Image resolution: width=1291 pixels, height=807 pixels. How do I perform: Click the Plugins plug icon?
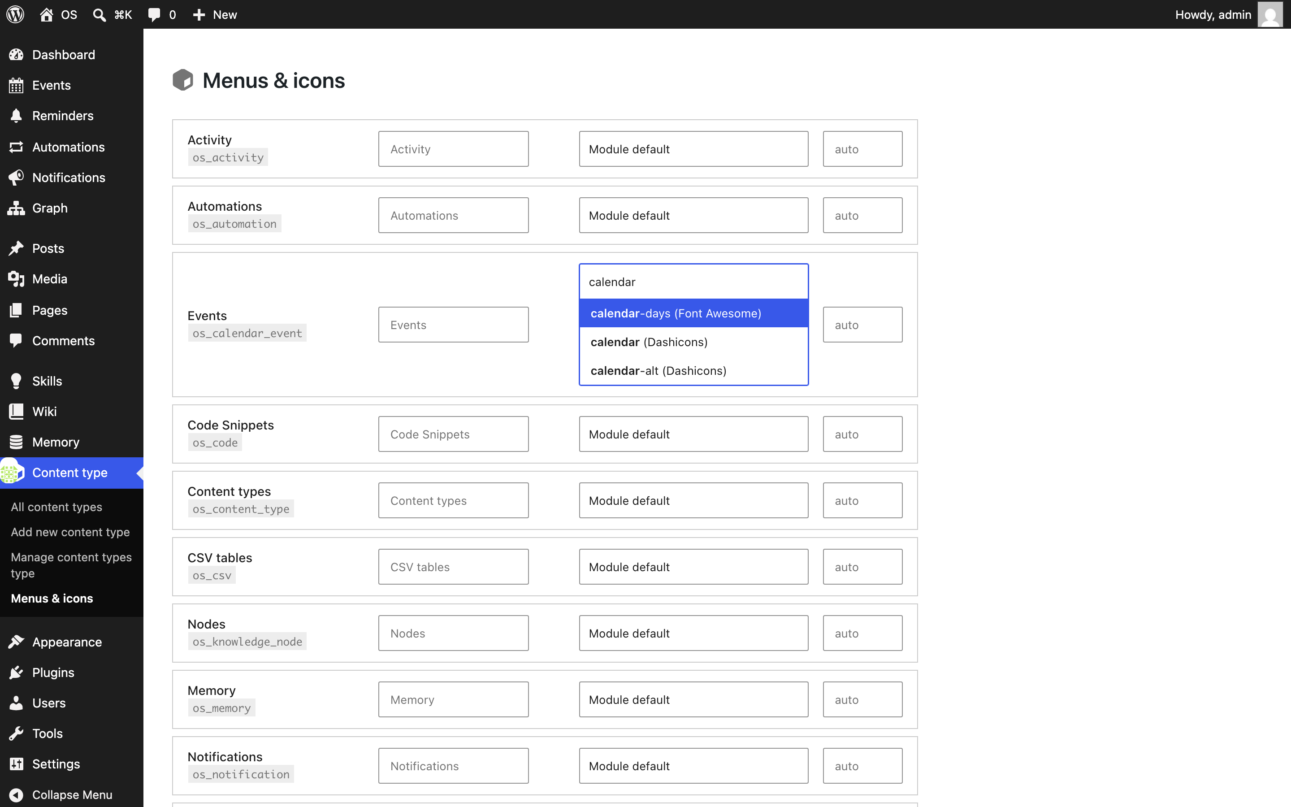point(16,672)
